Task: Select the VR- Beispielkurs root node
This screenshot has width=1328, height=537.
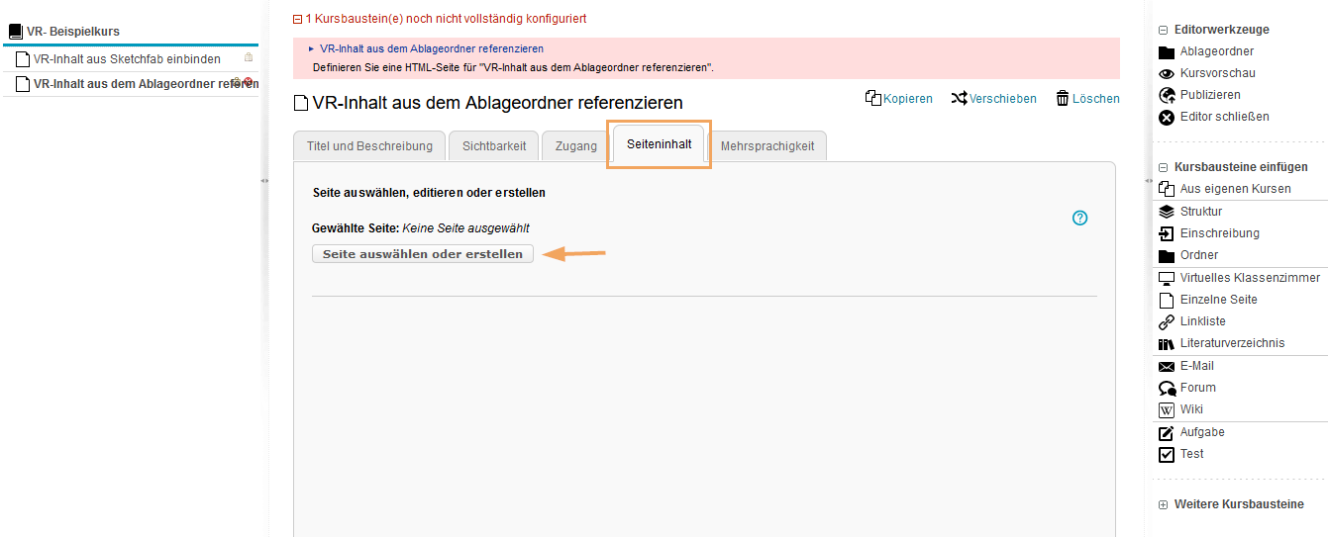Action: coord(72,32)
